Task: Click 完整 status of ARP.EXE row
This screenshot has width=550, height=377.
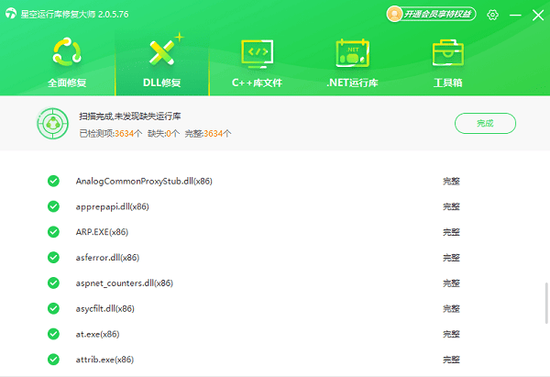Action: tap(451, 232)
